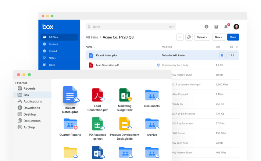Viewport: 261px width, 161px height.
Task: Switch to grid view icon
Action: pos(231,47)
